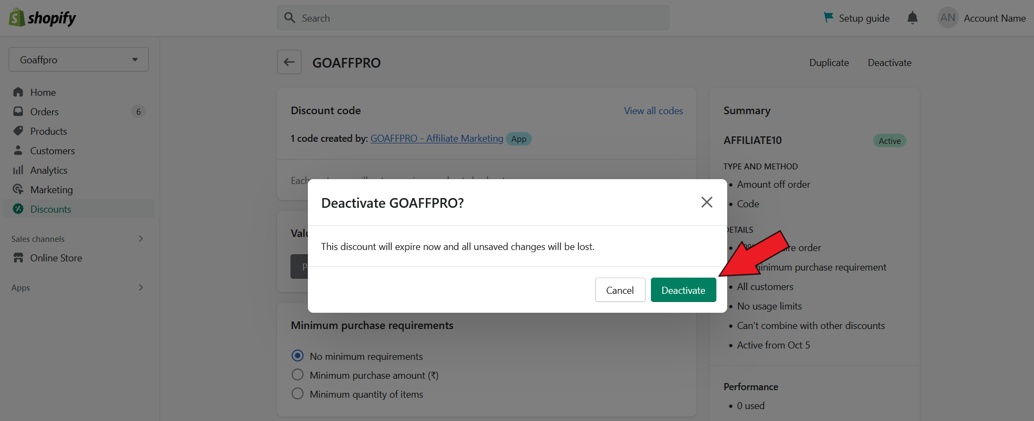The image size is (1034, 421).
Task: Close the Deactivate dialog with X
Action: [706, 202]
